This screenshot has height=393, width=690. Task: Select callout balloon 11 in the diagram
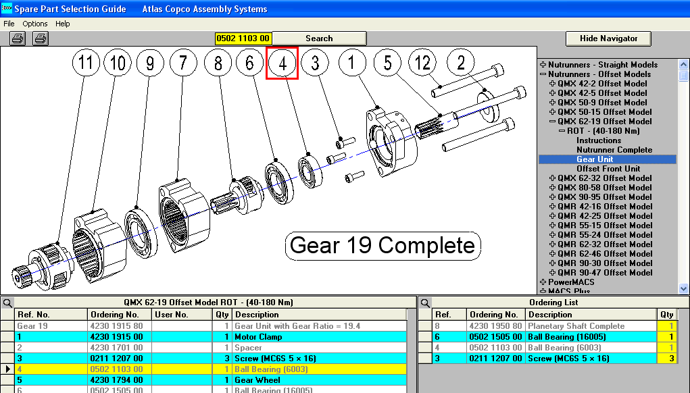coord(85,63)
